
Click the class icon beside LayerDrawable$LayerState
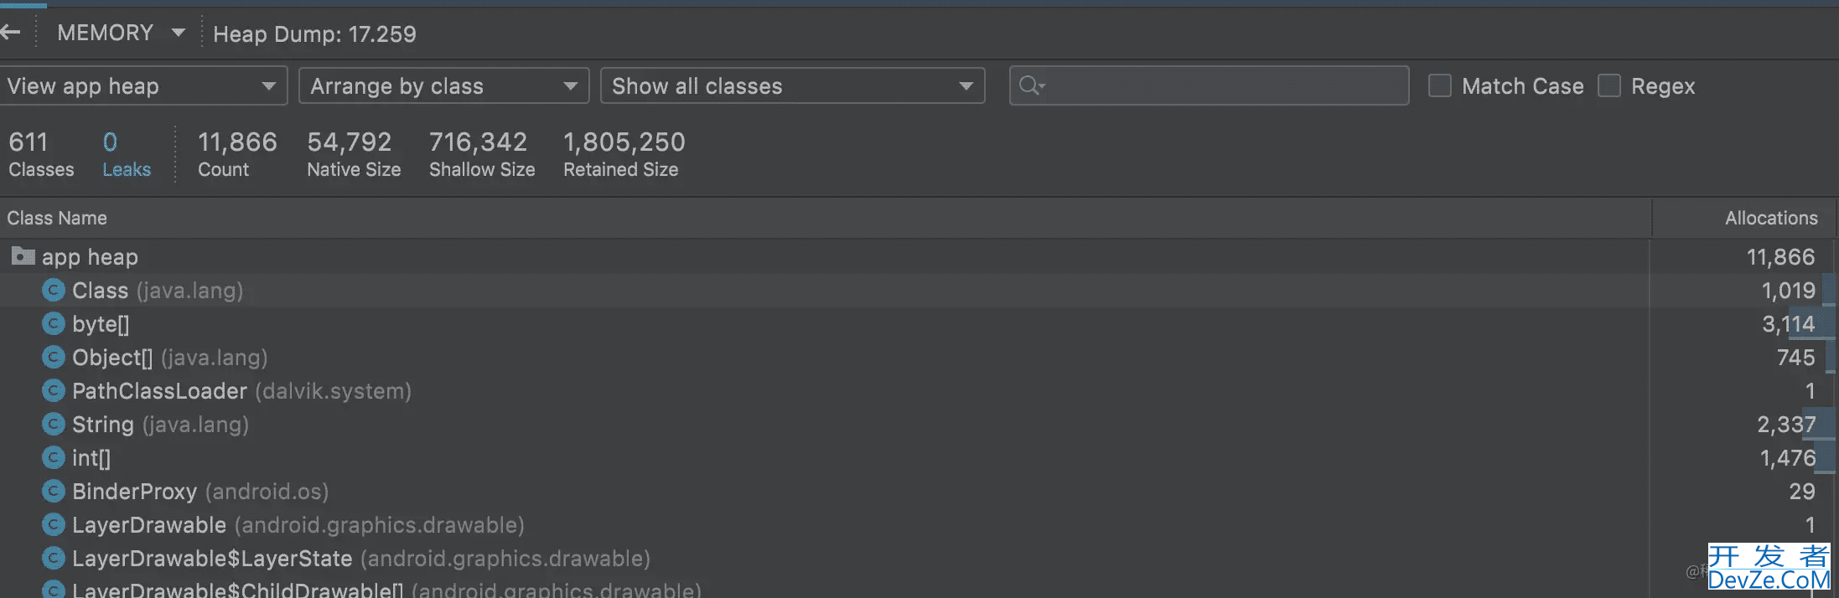point(54,558)
